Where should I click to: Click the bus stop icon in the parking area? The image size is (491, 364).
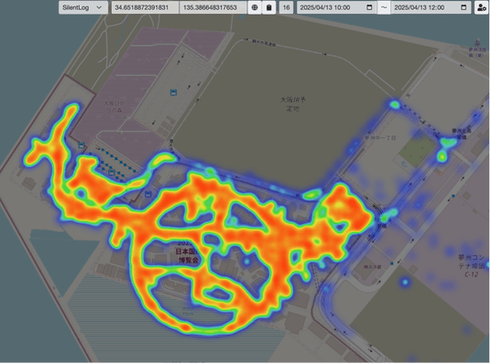(x=173, y=92)
